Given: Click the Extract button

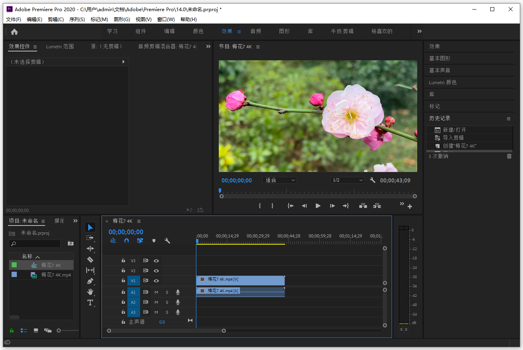Looking at the screenshot, I should 377,206.
